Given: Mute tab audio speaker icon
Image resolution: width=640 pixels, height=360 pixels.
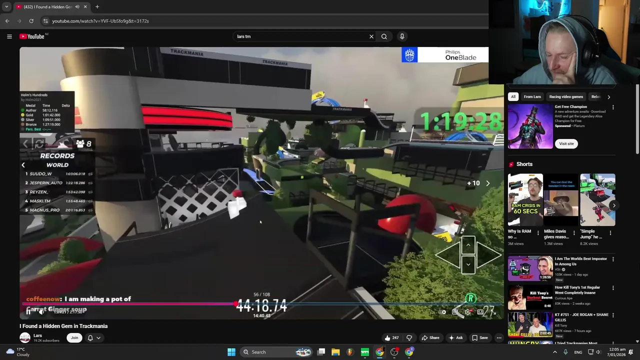Looking at the screenshot, I should (77, 7).
